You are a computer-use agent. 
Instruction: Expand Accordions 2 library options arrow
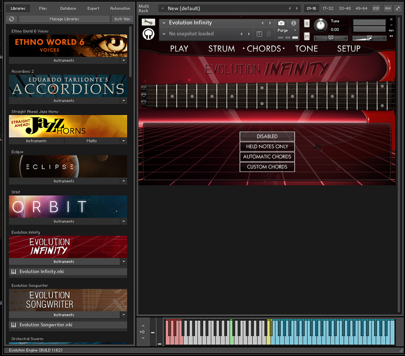coord(124,101)
